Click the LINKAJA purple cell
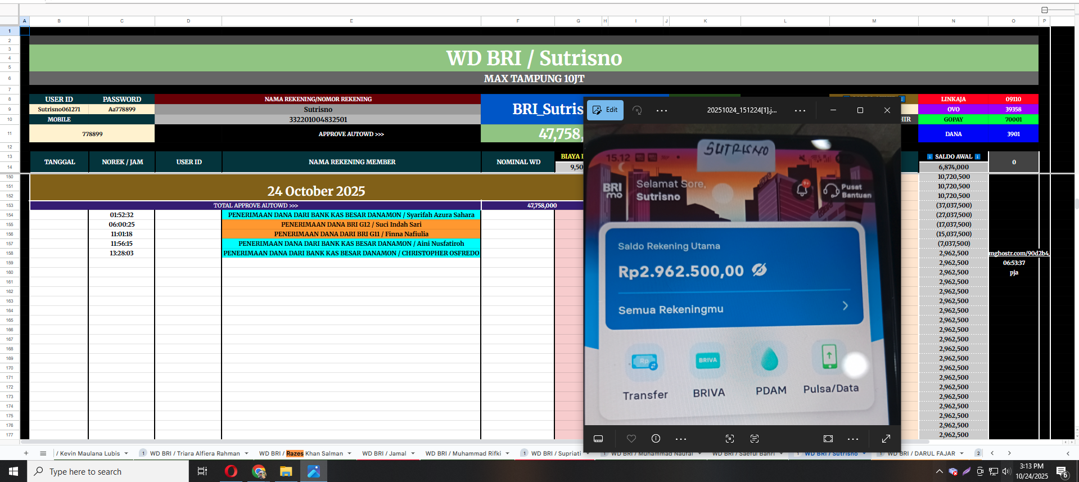Image resolution: width=1079 pixels, height=482 pixels. point(953,99)
